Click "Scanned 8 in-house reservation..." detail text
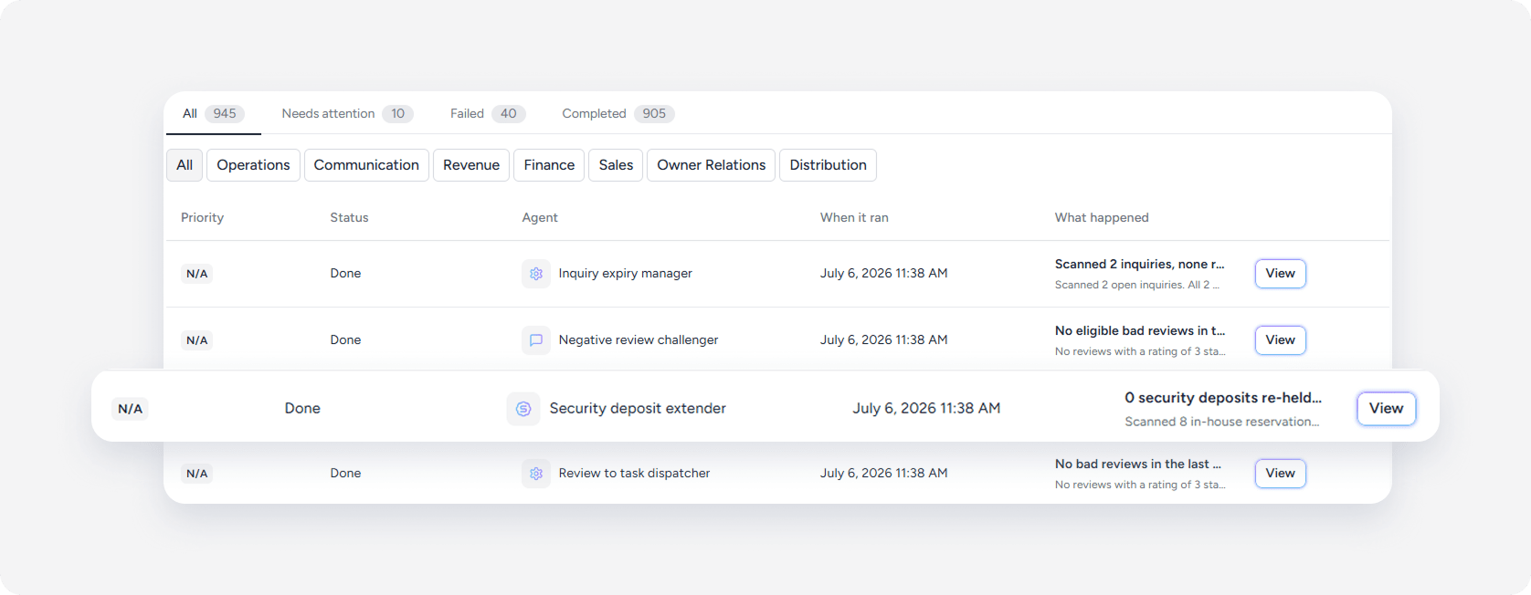Viewport: 1531px width, 595px height. (1222, 423)
